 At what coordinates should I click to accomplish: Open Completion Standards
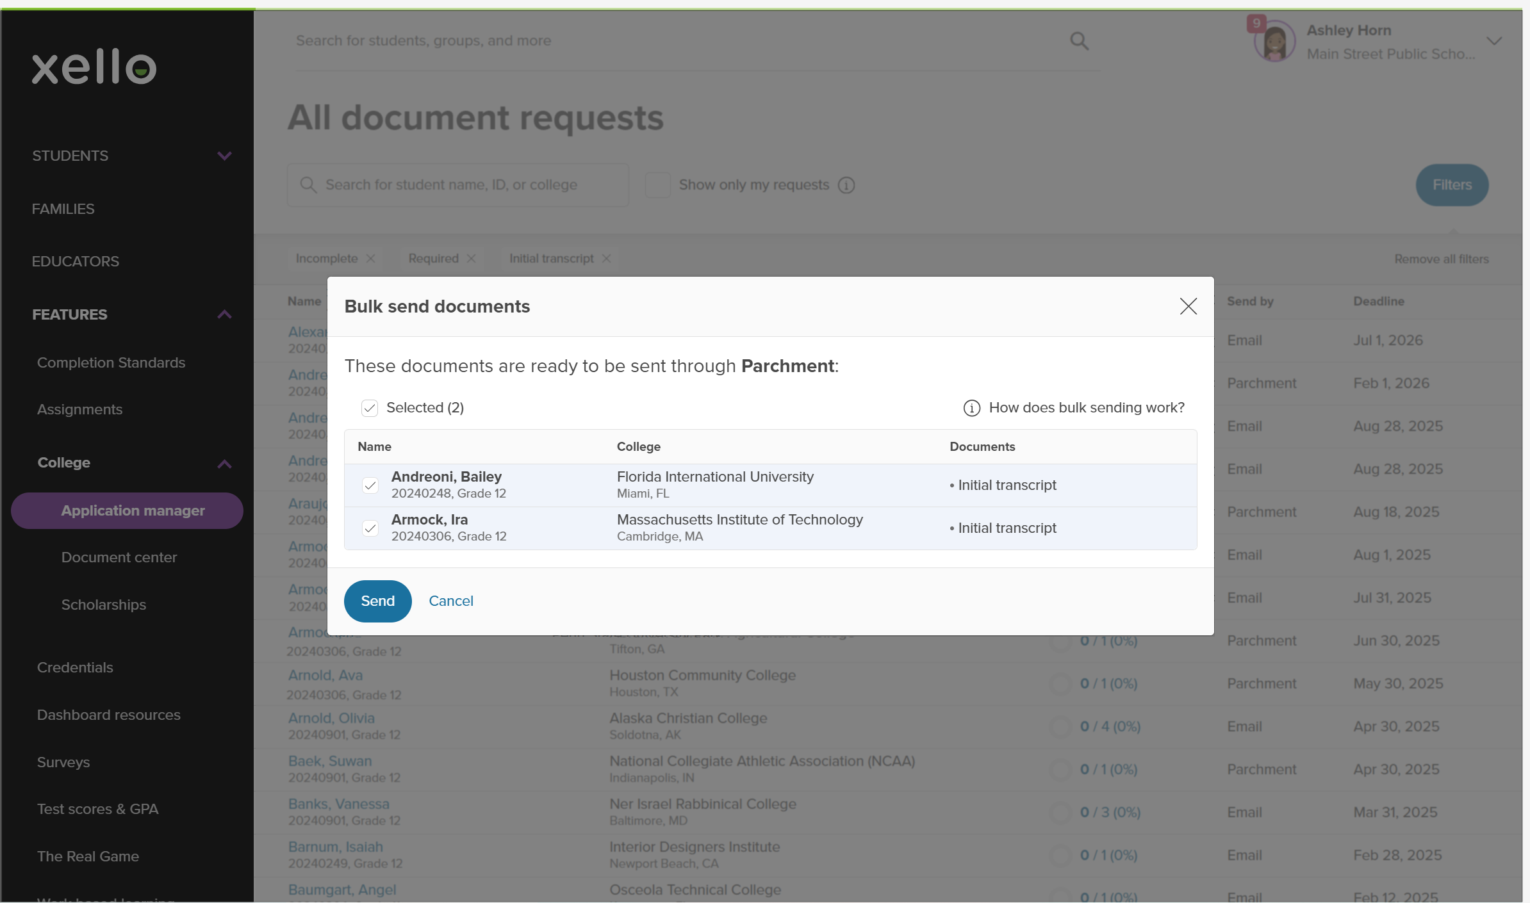click(111, 362)
